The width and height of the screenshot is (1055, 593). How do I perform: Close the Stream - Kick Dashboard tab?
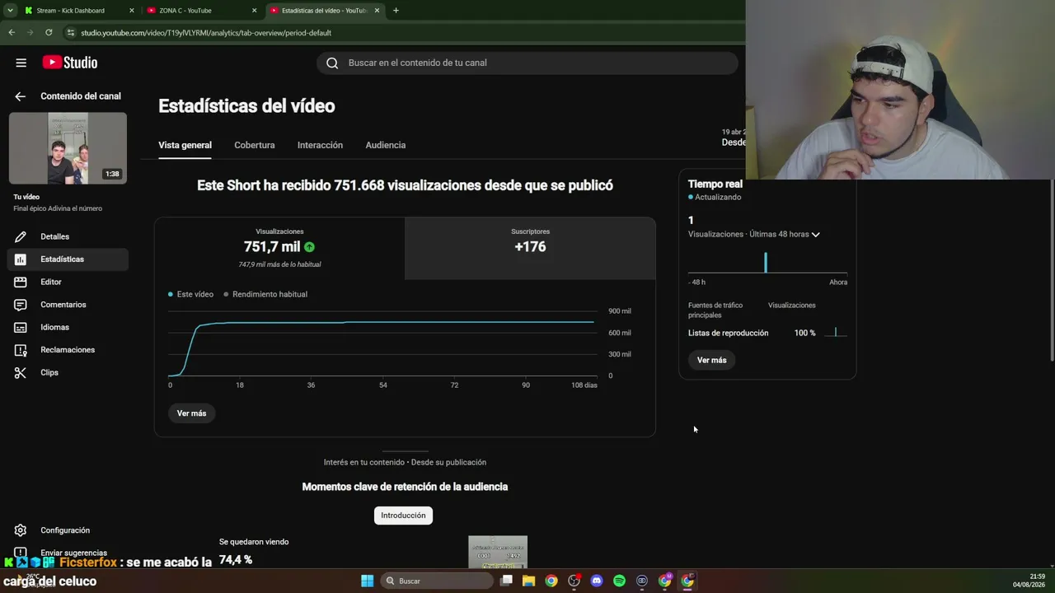pos(131,11)
